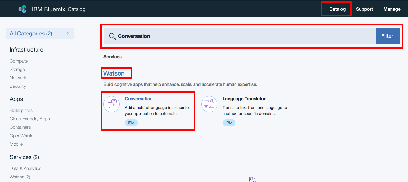Select Storage under Infrastructure
The image size is (408, 182).
click(x=17, y=69)
